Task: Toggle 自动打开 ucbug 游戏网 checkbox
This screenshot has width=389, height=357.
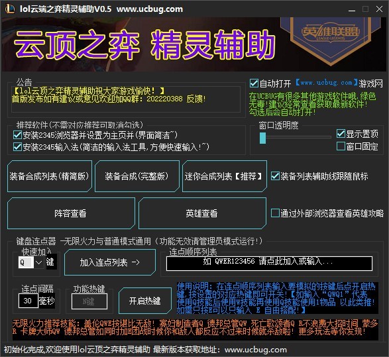Action: [254, 83]
